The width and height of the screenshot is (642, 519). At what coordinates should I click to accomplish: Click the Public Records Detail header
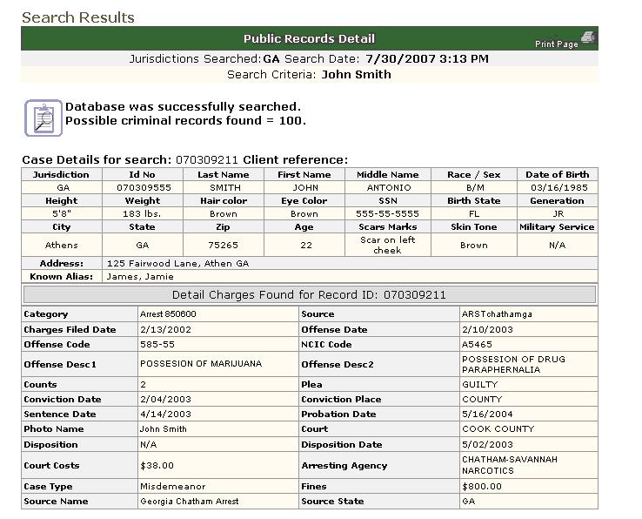(x=309, y=38)
